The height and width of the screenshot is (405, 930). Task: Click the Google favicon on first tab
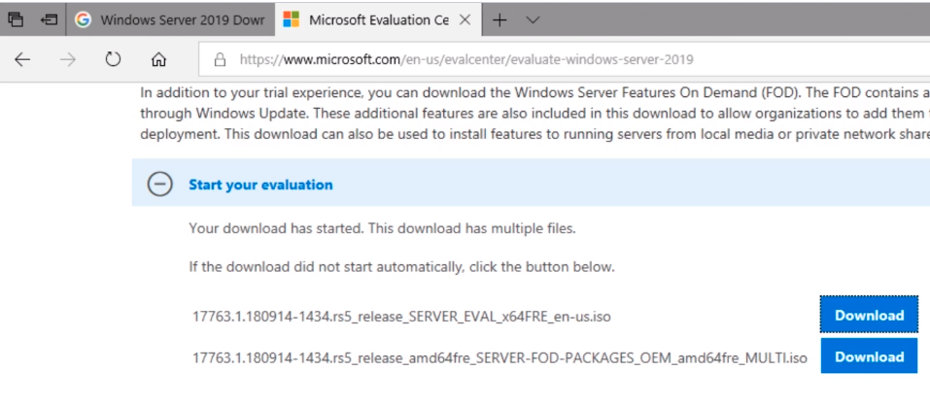(83, 19)
